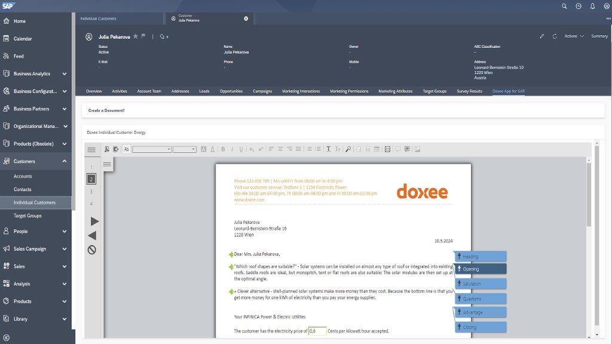Screen dimensions: 612x344
Task: Select the Closing text block
Action: (x=481, y=327)
